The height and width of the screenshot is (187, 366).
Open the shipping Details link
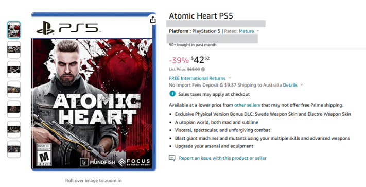[x=290, y=85]
